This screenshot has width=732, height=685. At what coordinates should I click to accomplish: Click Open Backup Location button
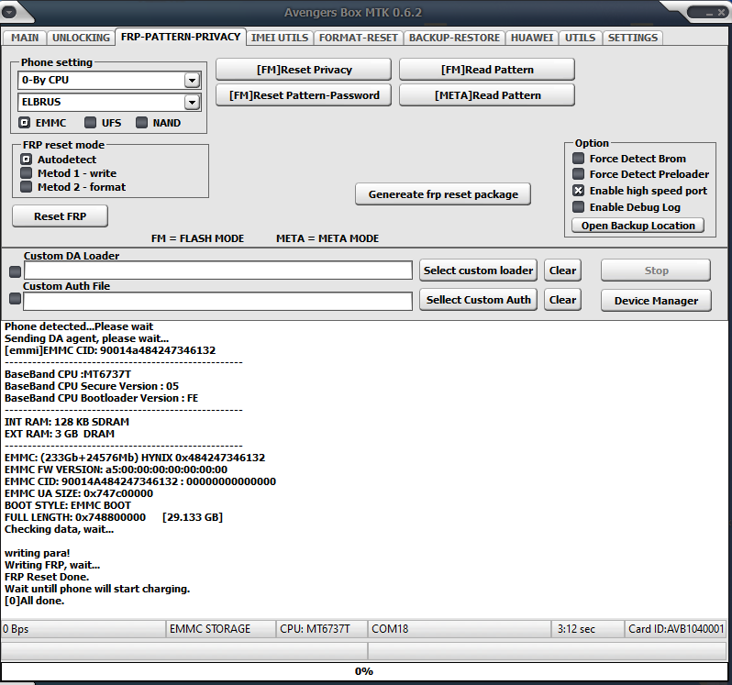(638, 226)
